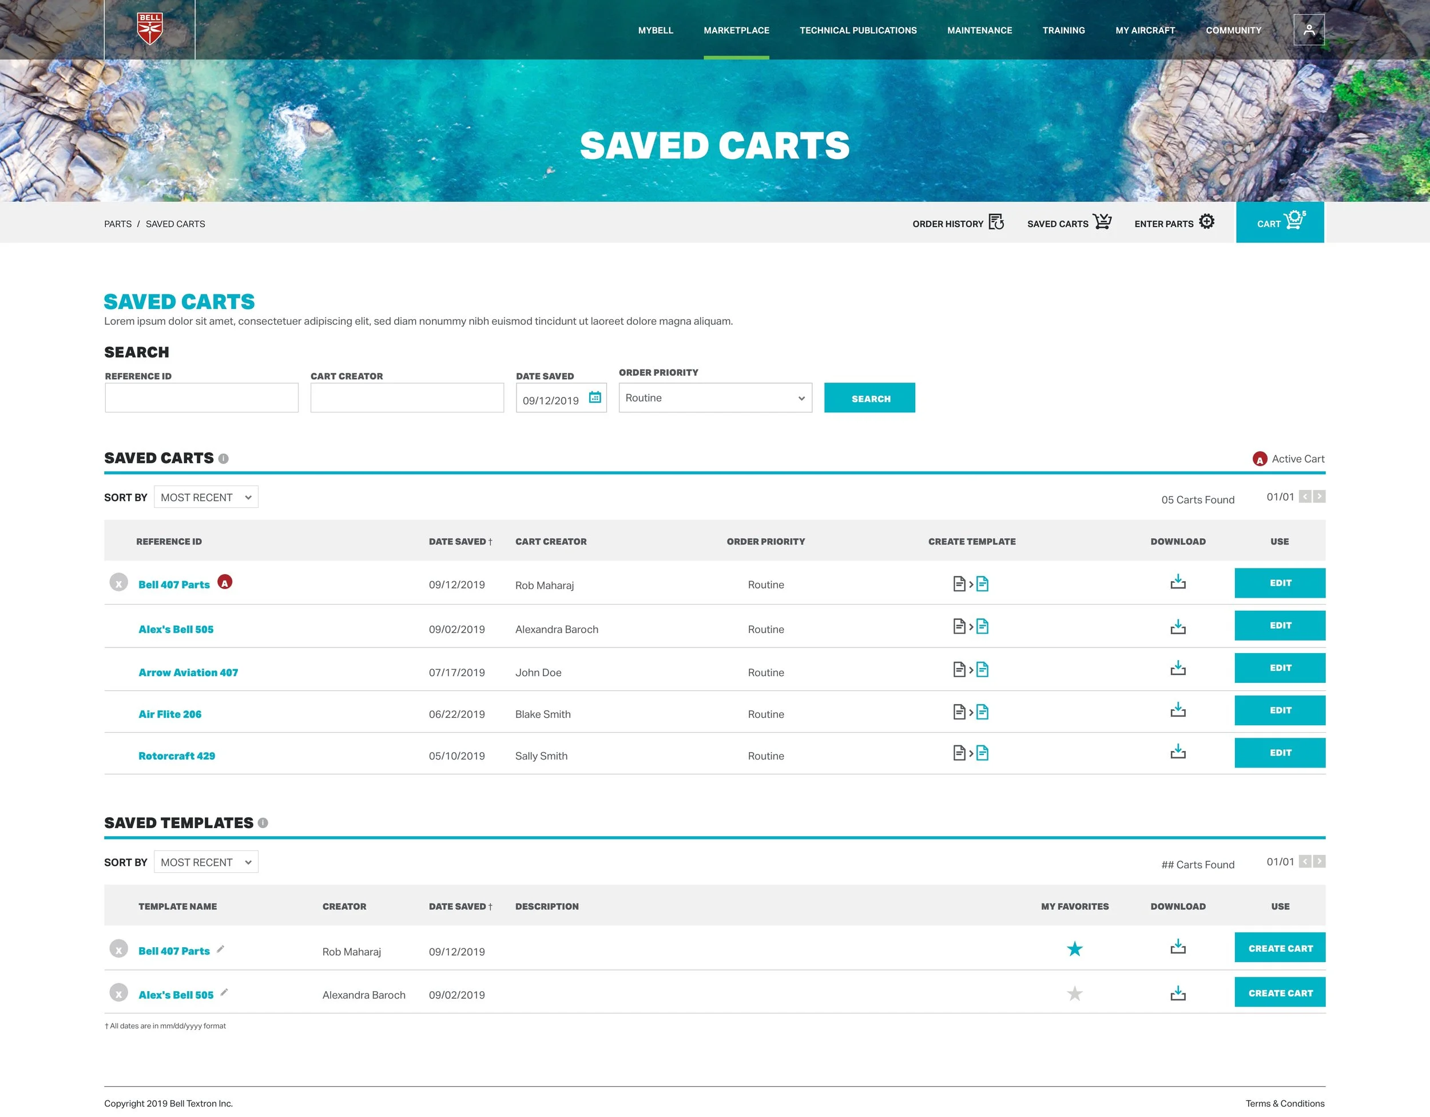1430x1117 pixels.
Task: Go to the previous page of saved templates
Action: click(1305, 861)
